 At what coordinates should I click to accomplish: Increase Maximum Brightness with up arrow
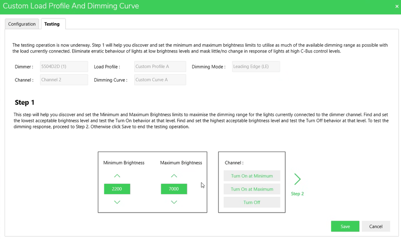(174, 176)
